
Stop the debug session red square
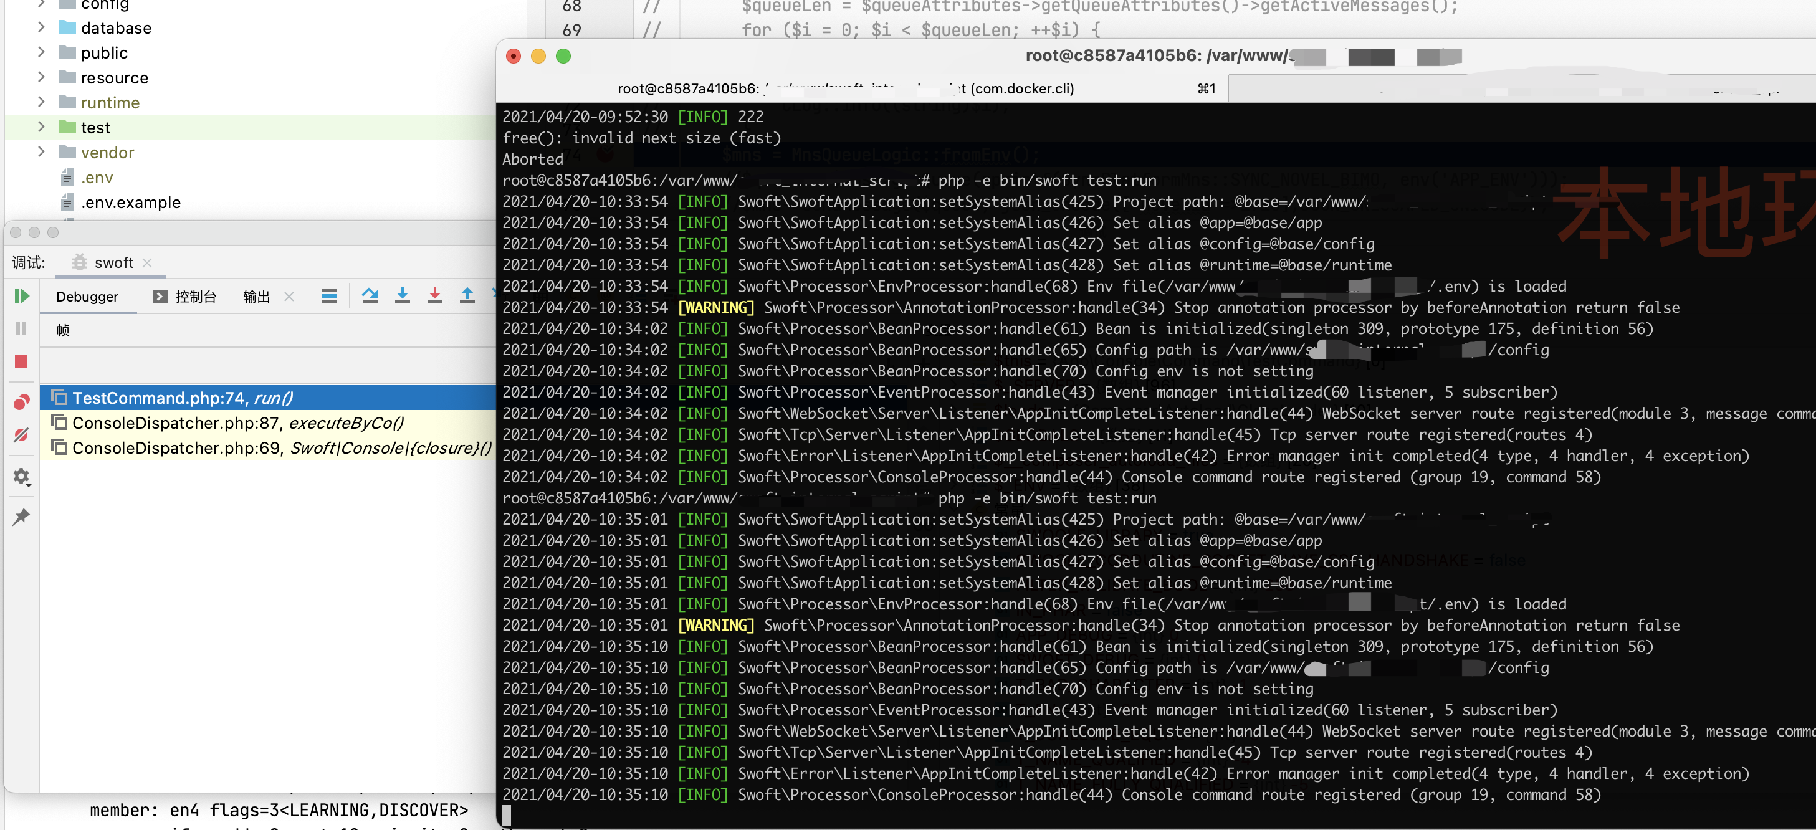pos(21,362)
